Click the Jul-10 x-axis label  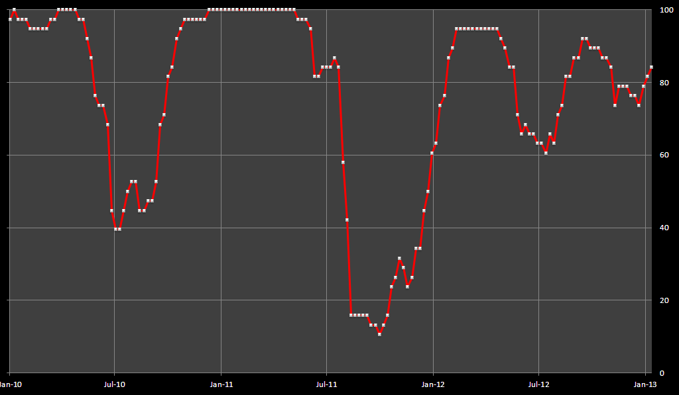pos(115,384)
